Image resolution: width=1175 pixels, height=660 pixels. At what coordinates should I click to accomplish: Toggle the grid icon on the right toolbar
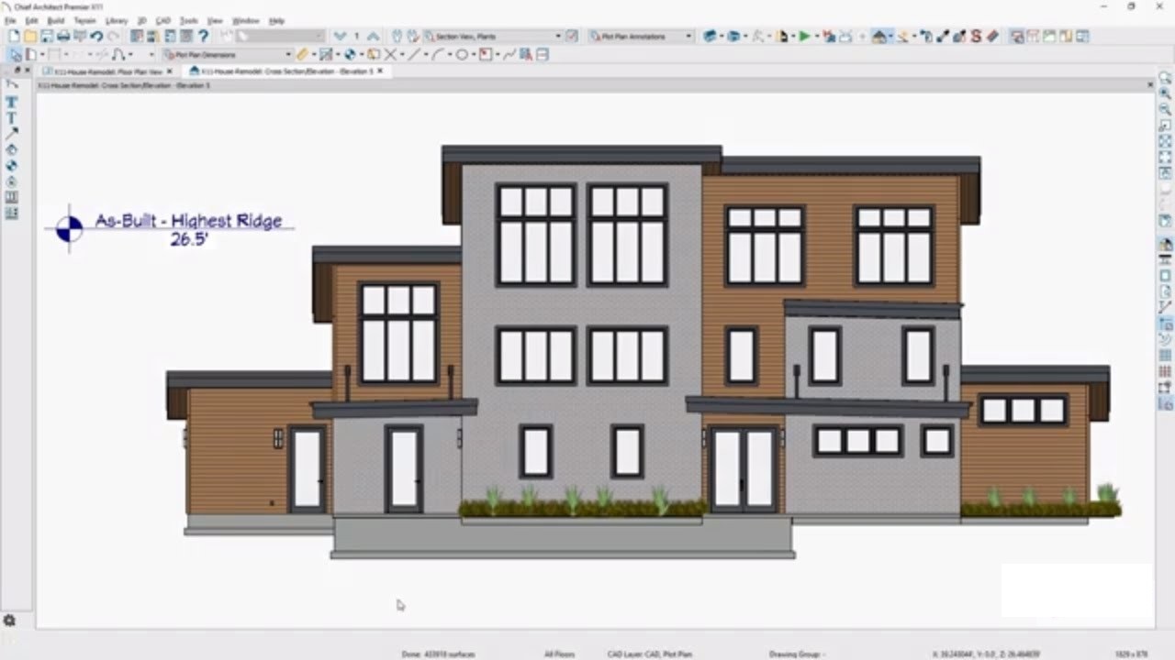(1166, 355)
